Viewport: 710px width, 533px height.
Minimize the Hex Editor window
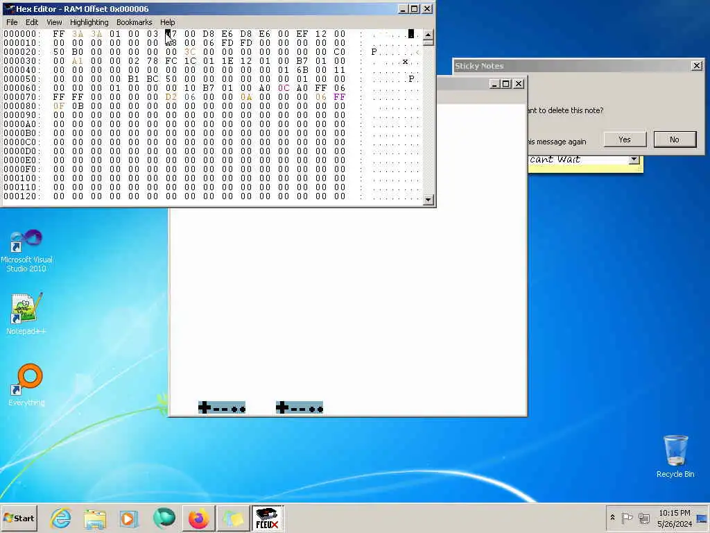point(403,8)
